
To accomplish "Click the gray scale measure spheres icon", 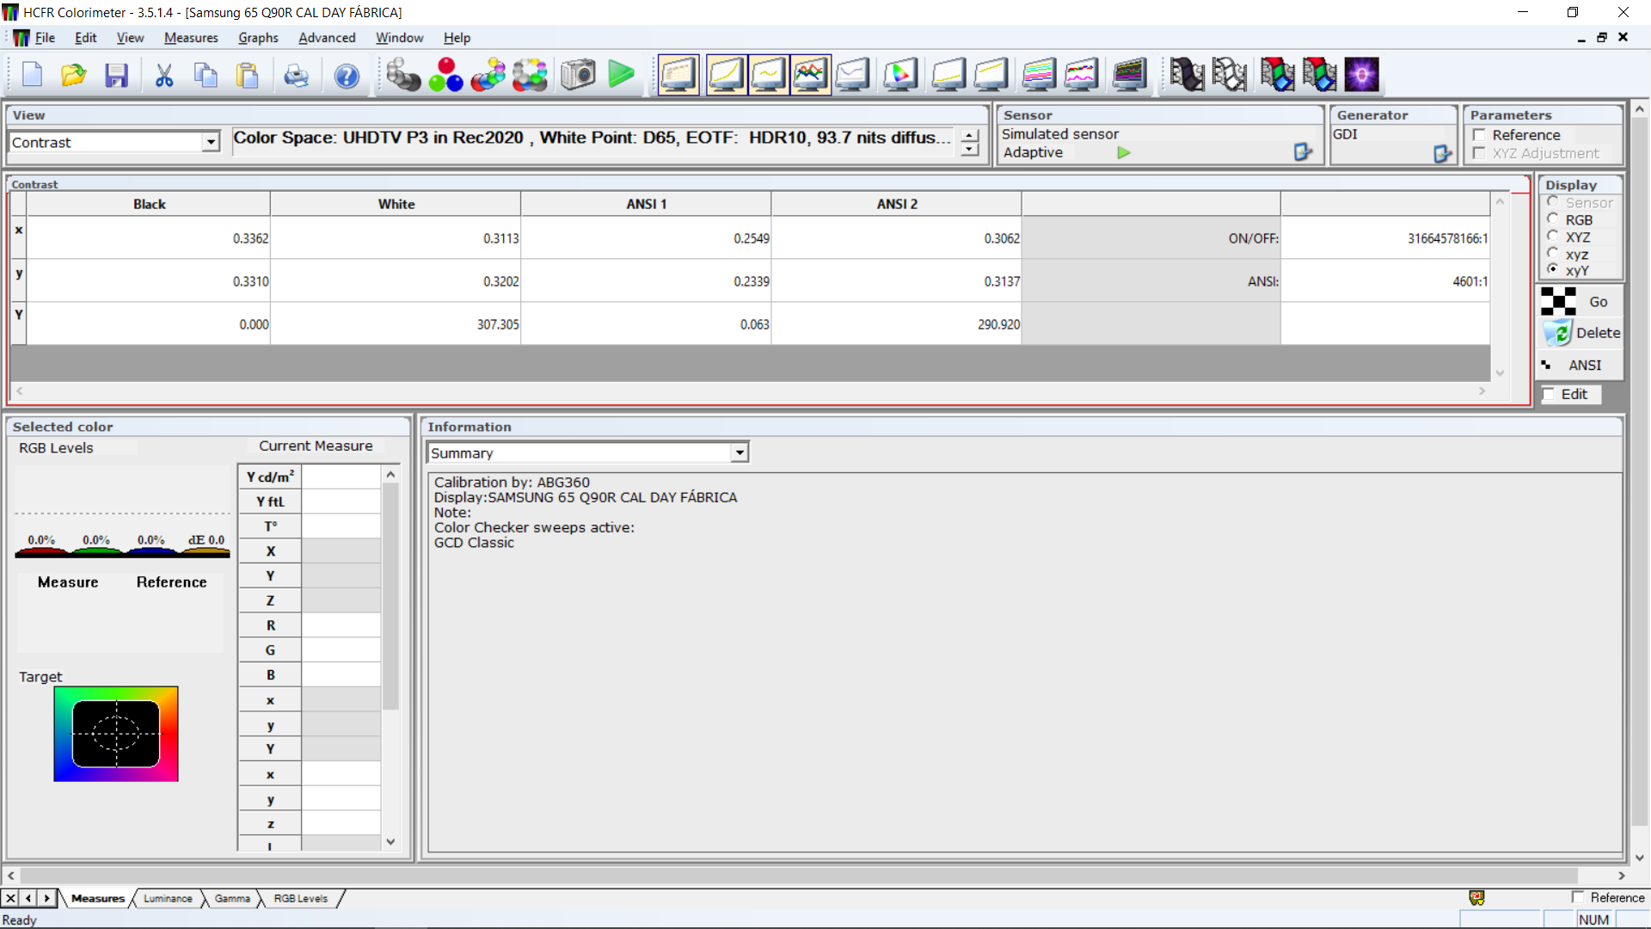I will coord(402,76).
